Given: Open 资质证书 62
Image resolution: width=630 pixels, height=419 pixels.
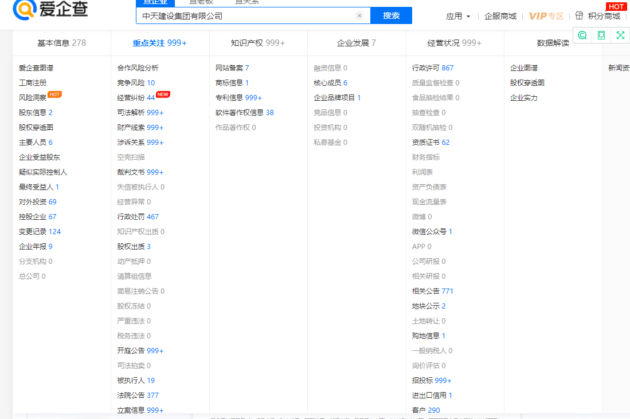Looking at the screenshot, I should pos(431,142).
